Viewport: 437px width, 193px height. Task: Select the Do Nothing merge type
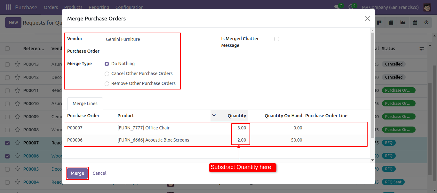(x=107, y=64)
